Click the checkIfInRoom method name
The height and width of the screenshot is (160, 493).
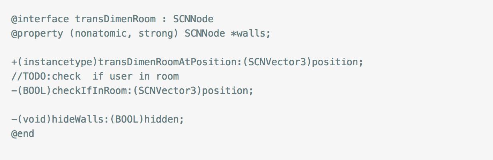[89, 90]
